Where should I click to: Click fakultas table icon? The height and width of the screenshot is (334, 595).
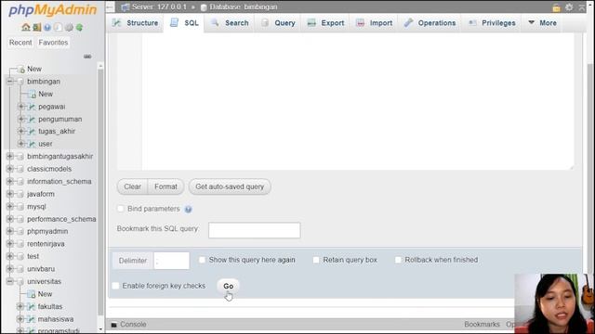(x=32, y=306)
